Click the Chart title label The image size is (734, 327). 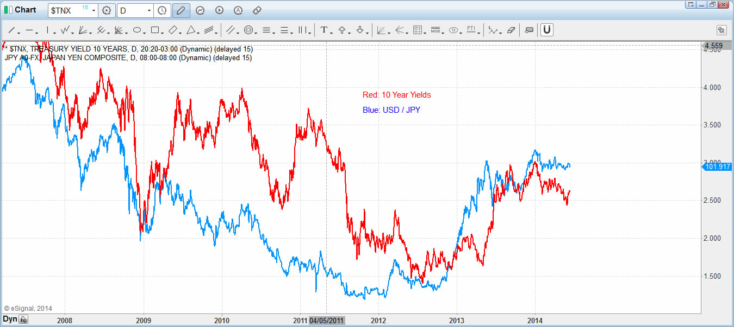pyautogui.click(x=23, y=9)
